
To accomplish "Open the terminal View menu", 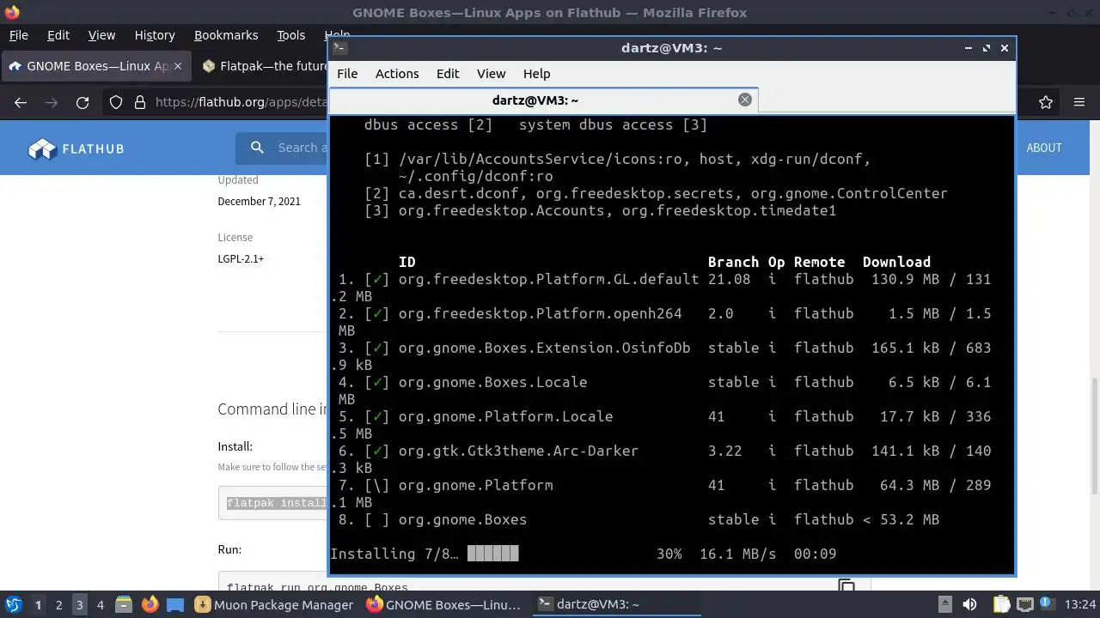I will [x=492, y=74].
